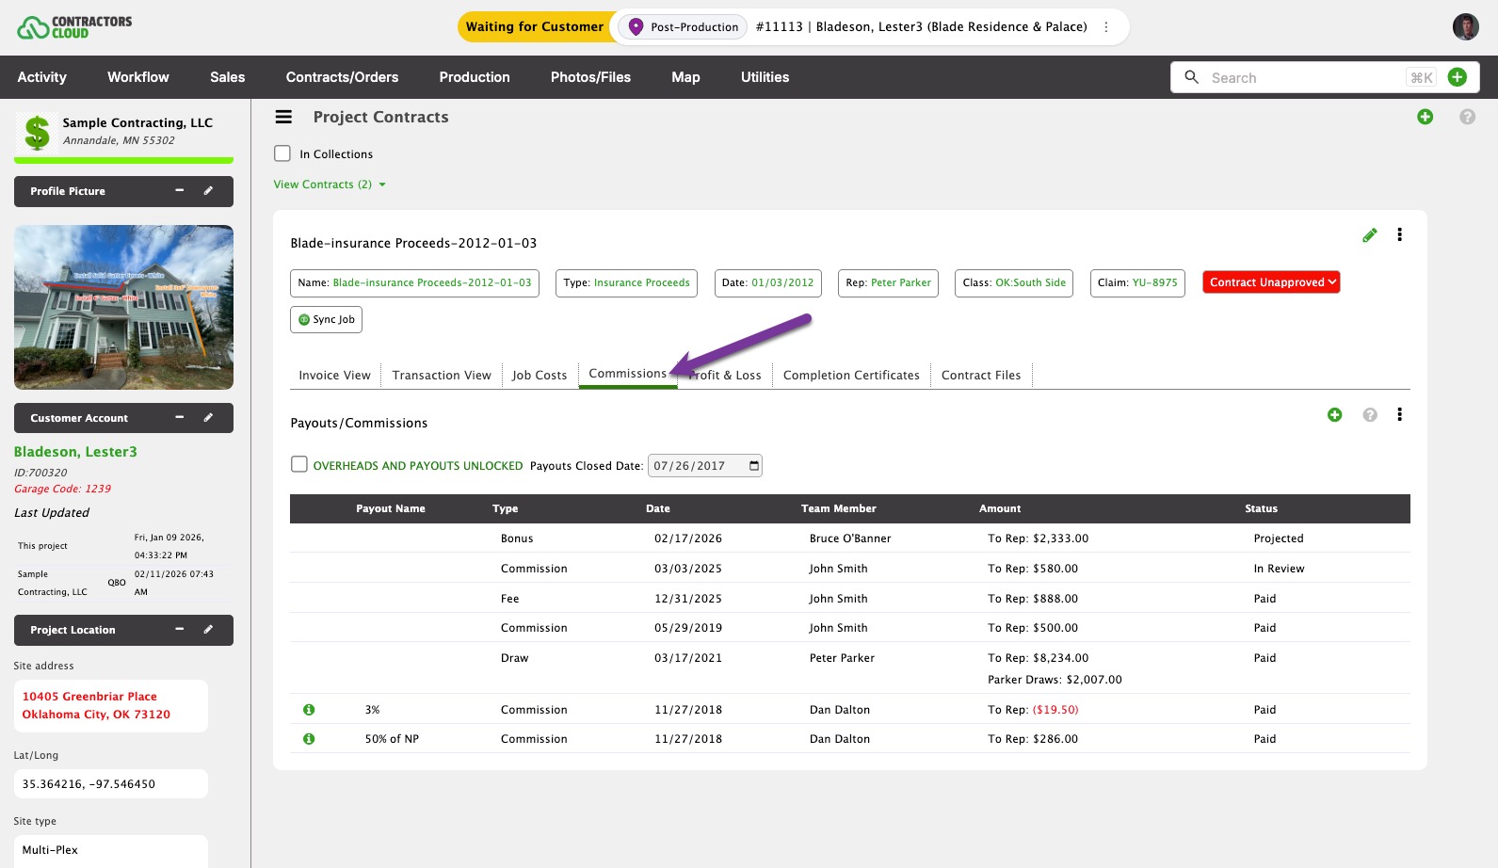Click the green add button in search bar
The width and height of the screenshot is (1498, 868).
pos(1457,77)
